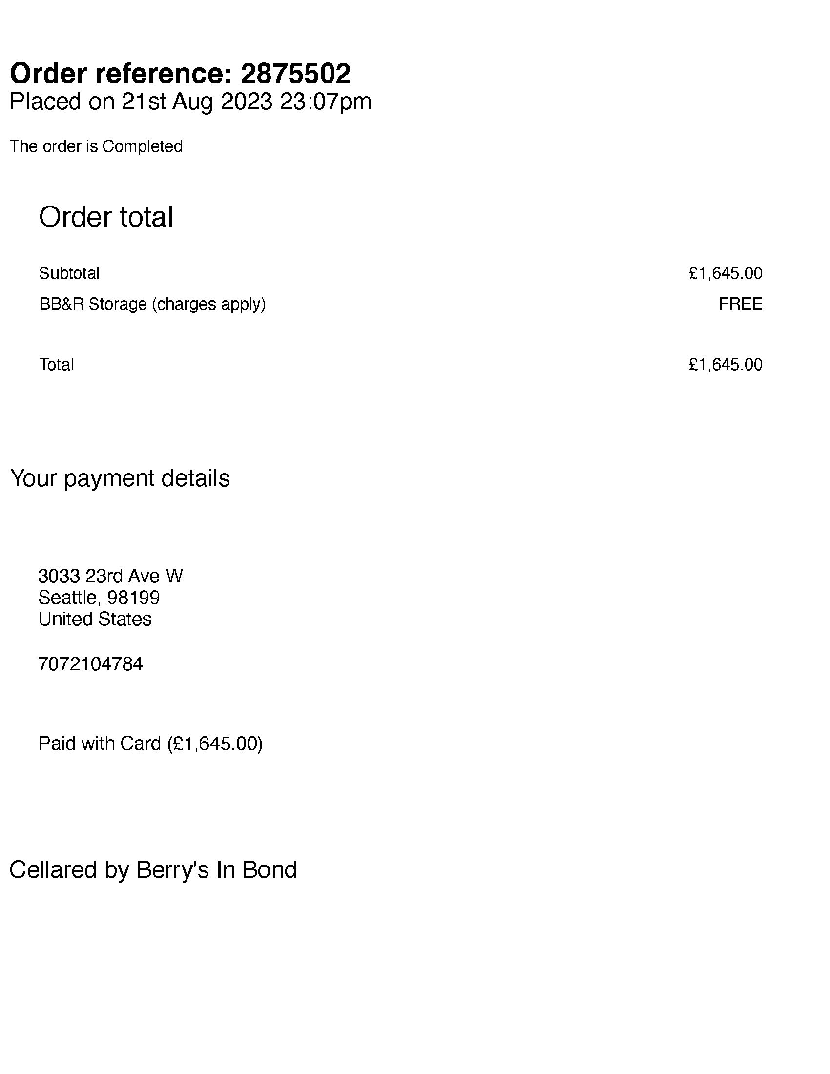830x1074 pixels.
Task: Click the Completed order status word
Action: click(142, 146)
